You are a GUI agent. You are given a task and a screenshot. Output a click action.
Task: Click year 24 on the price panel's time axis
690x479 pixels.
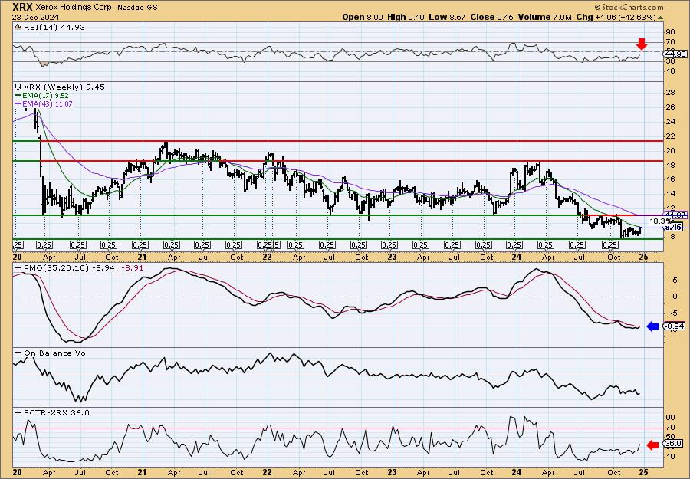tap(517, 257)
